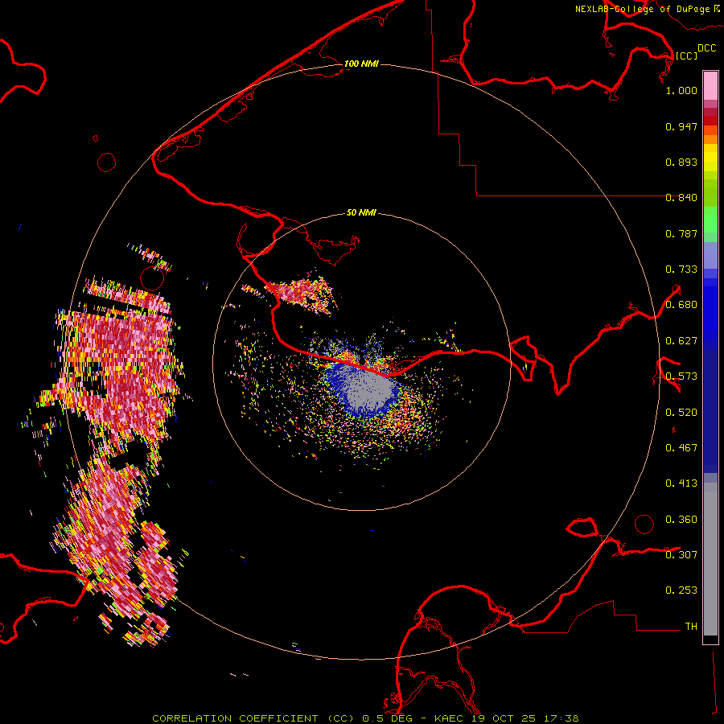Click the 0.787 scale value
The height and width of the screenshot is (724, 724).
tap(681, 233)
